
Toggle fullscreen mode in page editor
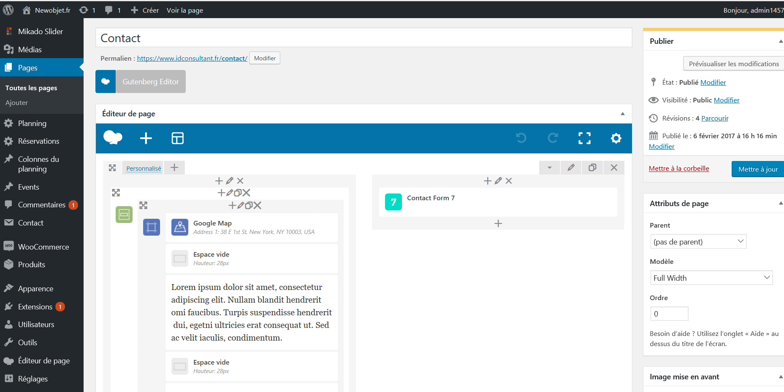(584, 138)
